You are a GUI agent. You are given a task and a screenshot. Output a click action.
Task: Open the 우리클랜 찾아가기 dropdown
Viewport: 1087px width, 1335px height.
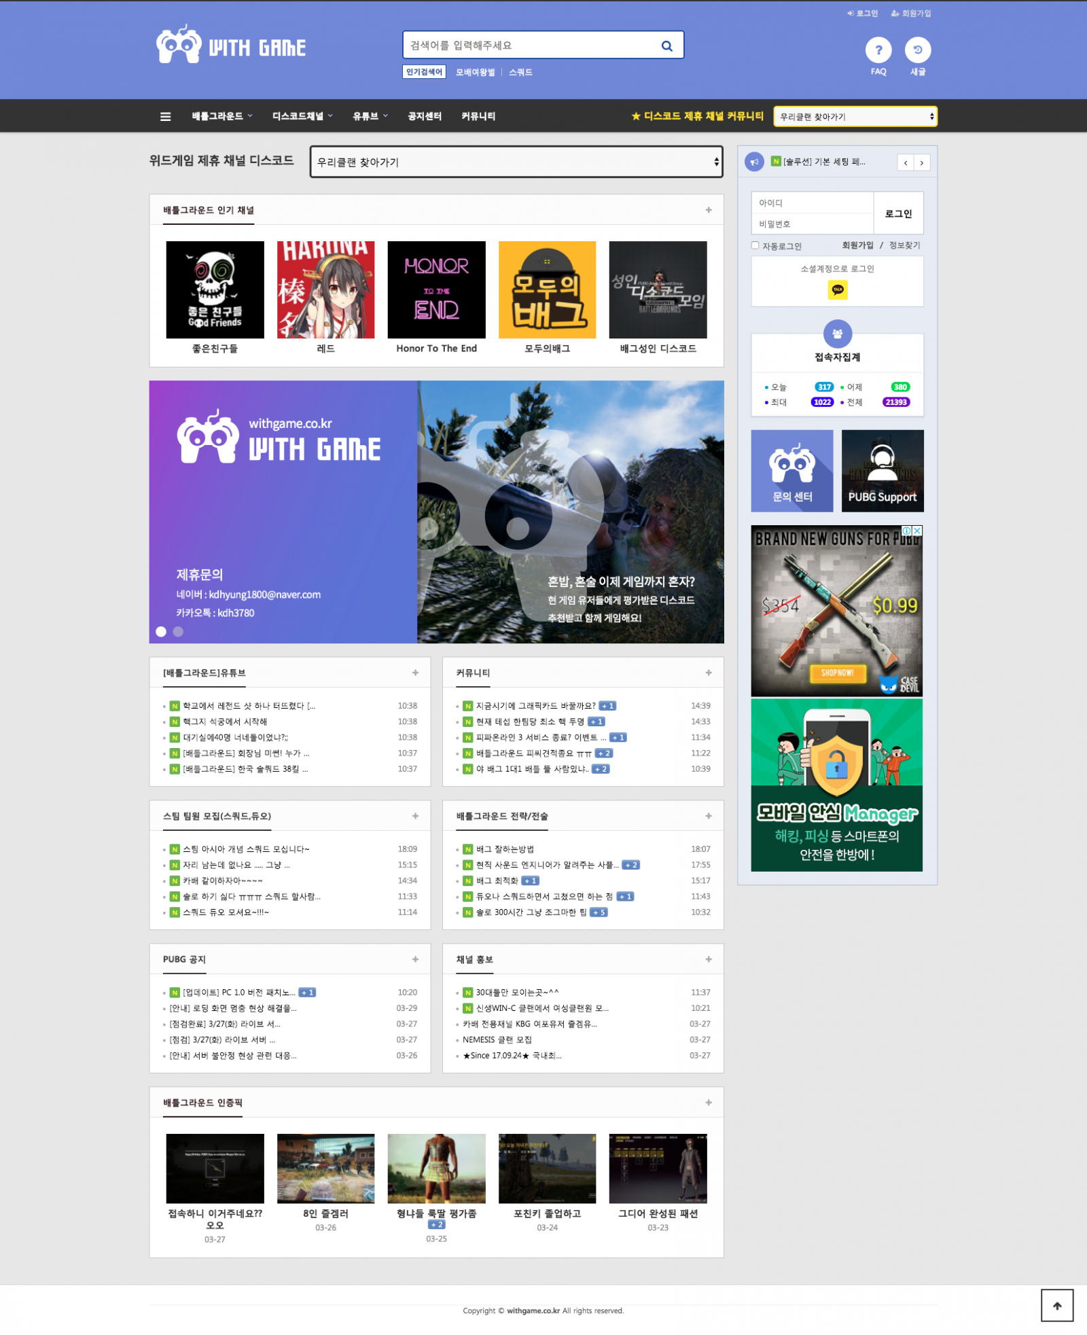[515, 162]
